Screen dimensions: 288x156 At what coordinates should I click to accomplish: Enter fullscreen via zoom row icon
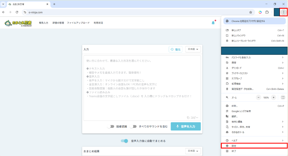[x=283, y=98]
